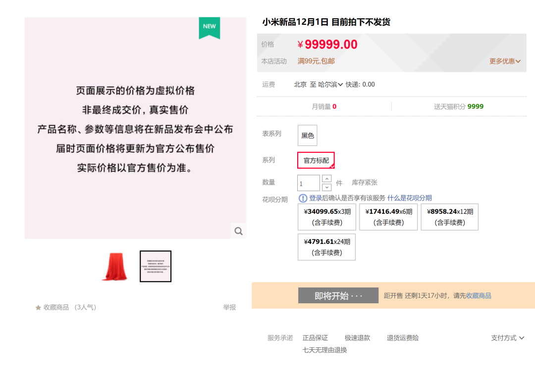
Task: Choose the ¥8958.24x12期 installment plan
Action: [x=450, y=217]
